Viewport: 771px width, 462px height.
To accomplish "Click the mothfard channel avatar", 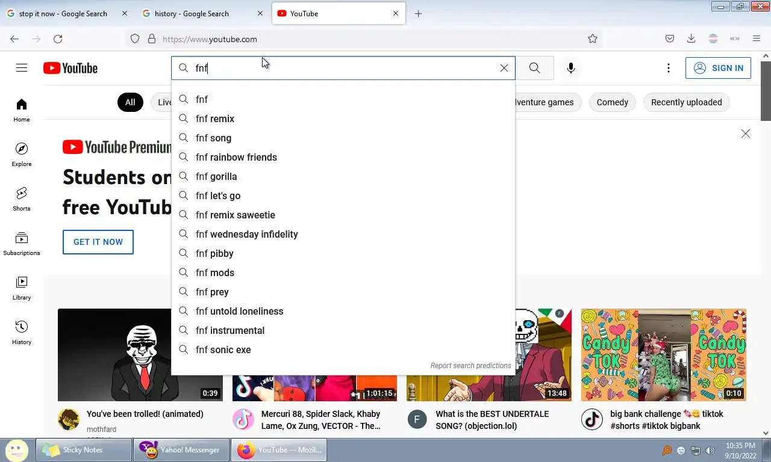I will [69, 419].
